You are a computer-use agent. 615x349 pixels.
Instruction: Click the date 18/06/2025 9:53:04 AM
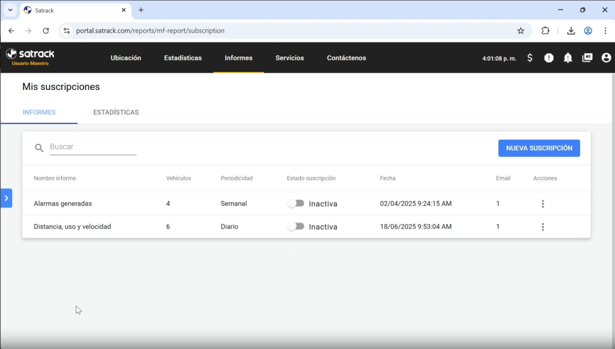(x=416, y=227)
